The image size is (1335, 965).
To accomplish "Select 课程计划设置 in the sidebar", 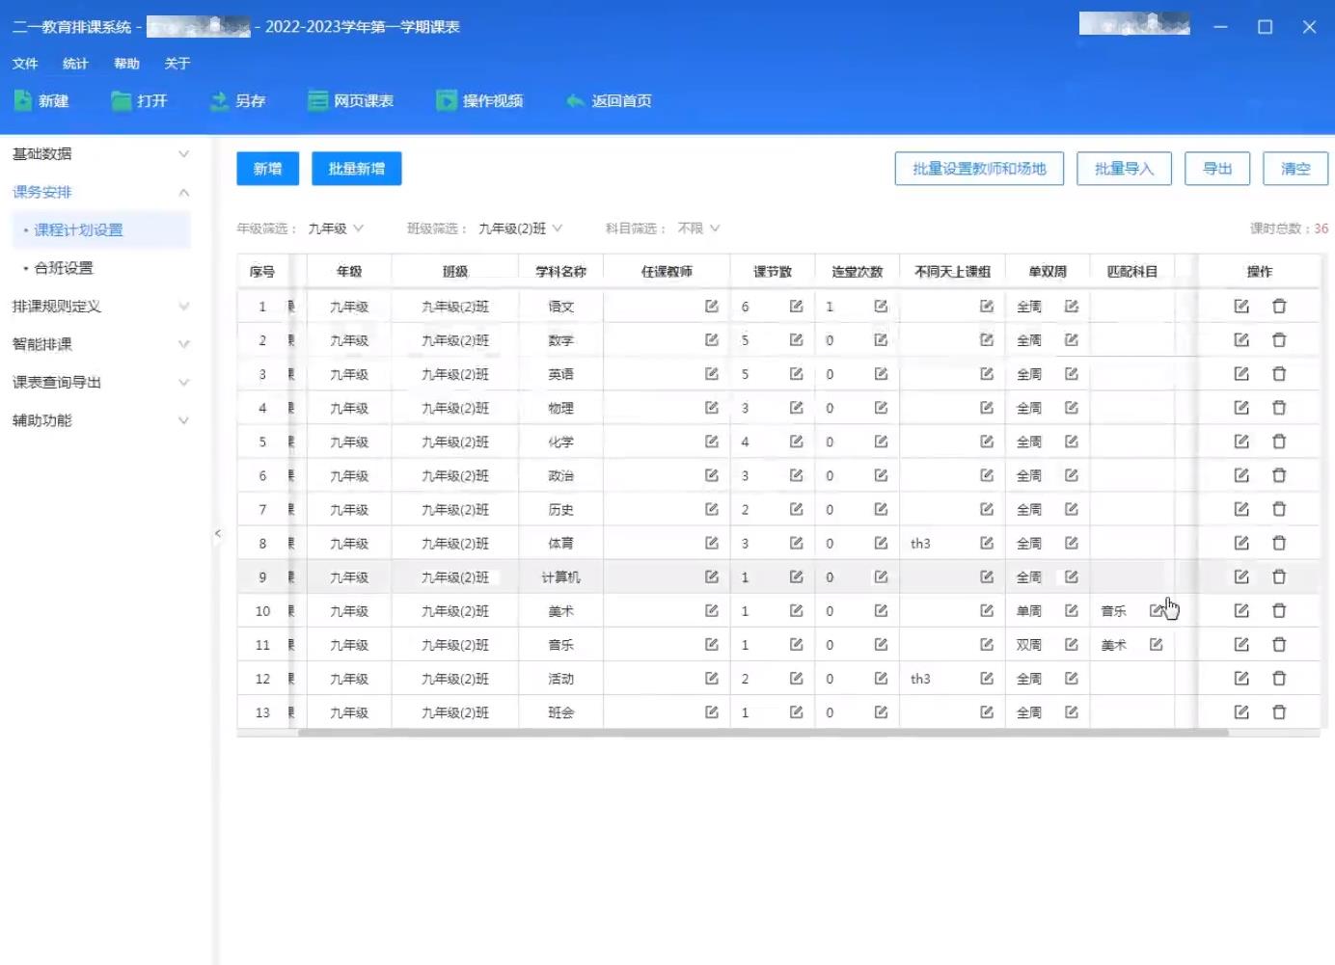I will click(100, 230).
